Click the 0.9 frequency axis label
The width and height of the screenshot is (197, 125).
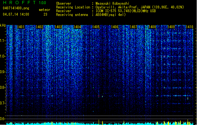pos(2,72)
